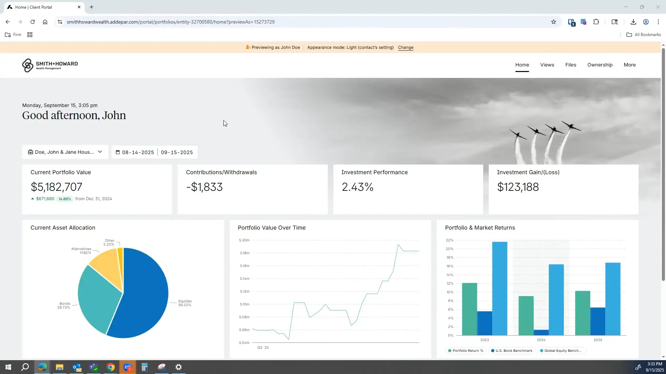Click the Smith+Howard logo
The image size is (666, 374).
tap(50, 65)
